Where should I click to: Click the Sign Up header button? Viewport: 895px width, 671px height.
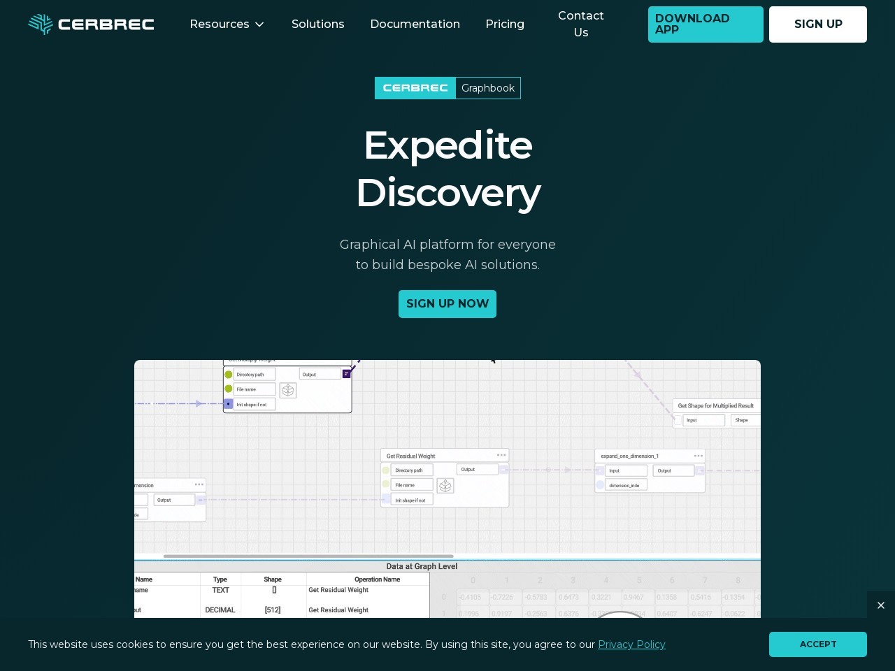(818, 24)
